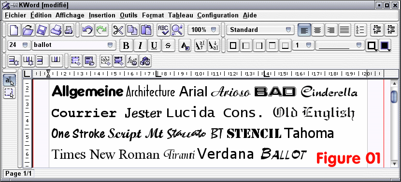This screenshot has width=401, height=182.
Task: Open the 100% zoom dropdown
Action: coord(203,30)
